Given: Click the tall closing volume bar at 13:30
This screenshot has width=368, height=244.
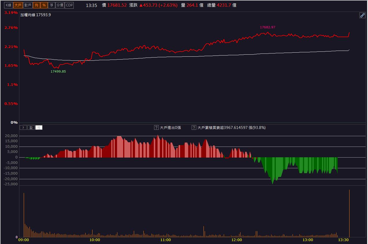Looking at the screenshot, I should pos(349,213).
